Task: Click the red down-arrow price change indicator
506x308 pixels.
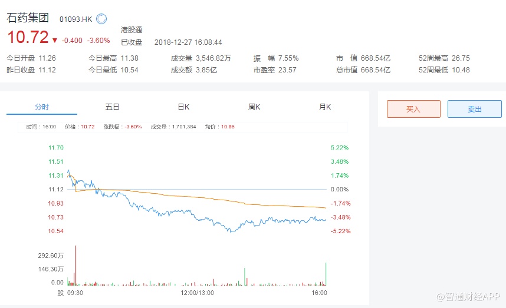Action: 55,41
